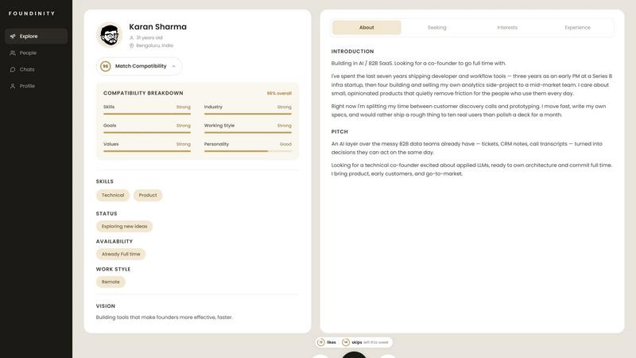Screen dimensions: 636x358
Task: Open the People section in sidebar
Action: point(36,53)
